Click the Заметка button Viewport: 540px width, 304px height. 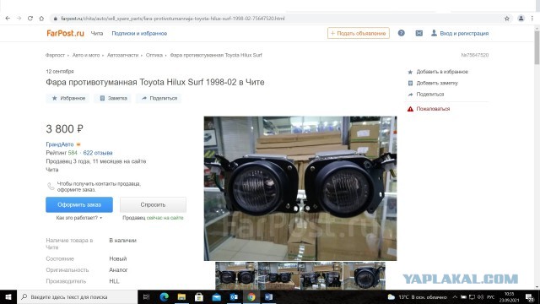pyautogui.click(x=113, y=98)
